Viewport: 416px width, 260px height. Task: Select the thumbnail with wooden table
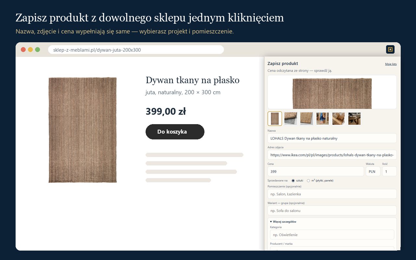[354, 119]
